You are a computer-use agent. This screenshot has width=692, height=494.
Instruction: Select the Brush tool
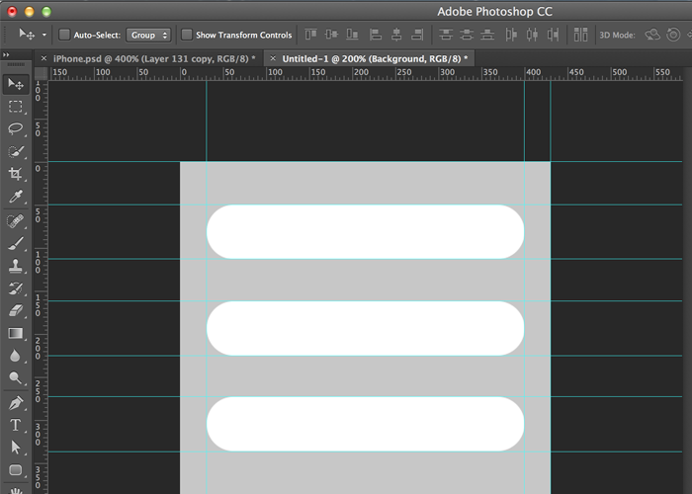16,243
